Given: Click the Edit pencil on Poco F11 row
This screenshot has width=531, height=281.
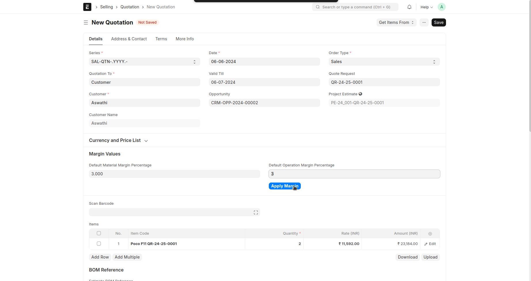Looking at the screenshot, I should click(x=430, y=244).
